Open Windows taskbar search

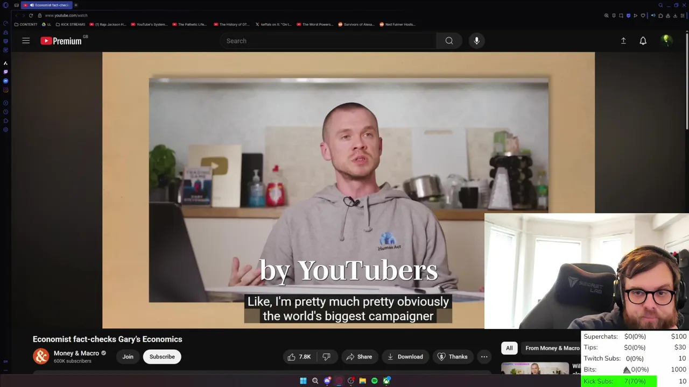point(315,381)
